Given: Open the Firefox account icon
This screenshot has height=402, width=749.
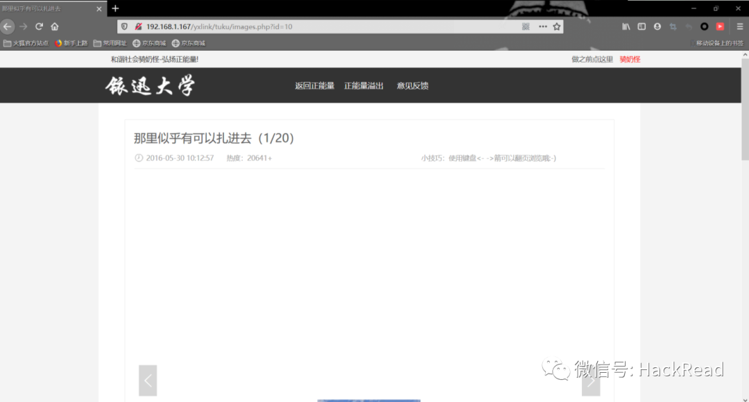Looking at the screenshot, I should click(x=657, y=26).
